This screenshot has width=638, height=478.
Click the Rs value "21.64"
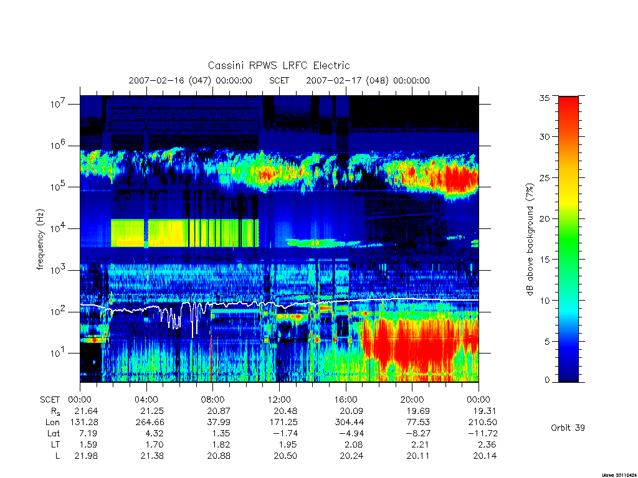[86, 411]
